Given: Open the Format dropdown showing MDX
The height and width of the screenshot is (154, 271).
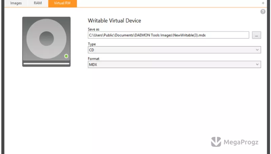Looking at the screenshot, I should [174, 65].
